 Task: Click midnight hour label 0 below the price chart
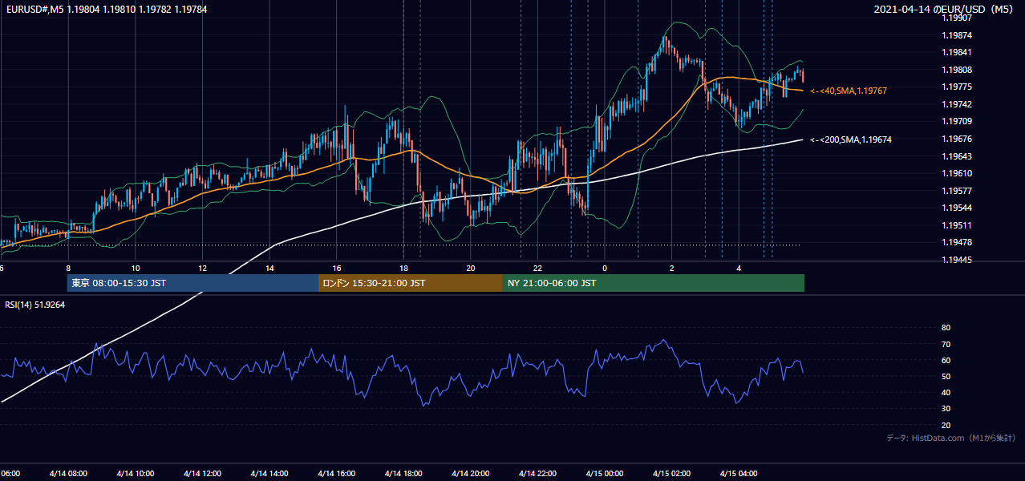click(x=605, y=268)
